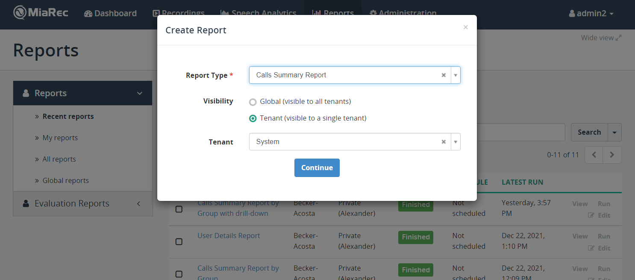635x280 pixels.
Task: Open My reports
Action: coord(60,138)
